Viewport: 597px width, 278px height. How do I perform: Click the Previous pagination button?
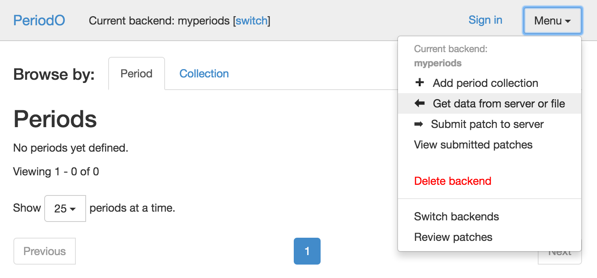point(44,251)
